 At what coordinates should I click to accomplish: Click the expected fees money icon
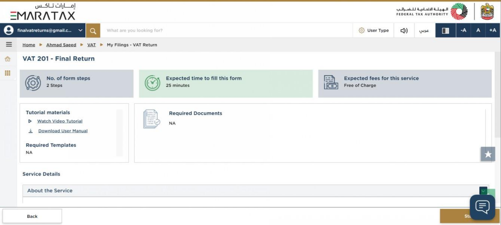pos(331,82)
